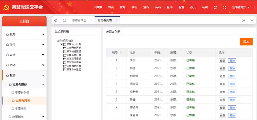
Task: Open the tab options chevron dropdown
Action: [252, 20]
